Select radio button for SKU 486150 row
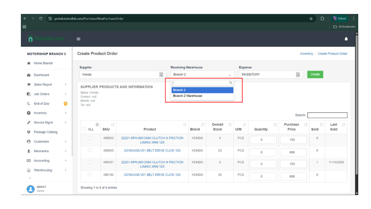The height and width of the screenshot is (209, 371). point(90,175)
